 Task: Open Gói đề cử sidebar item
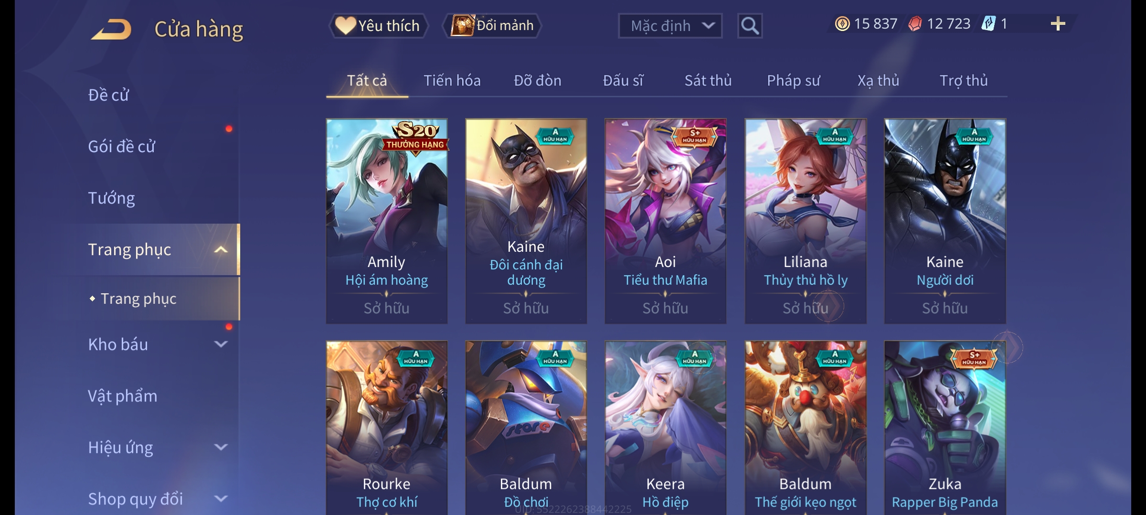(121, 146)
